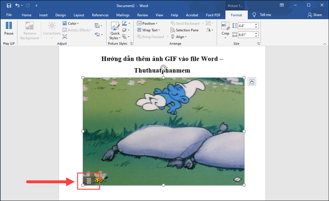This screenshot has width=329, height=201.
Task: Open the Size group dialog launcher
Action: [x=258, y=44]
